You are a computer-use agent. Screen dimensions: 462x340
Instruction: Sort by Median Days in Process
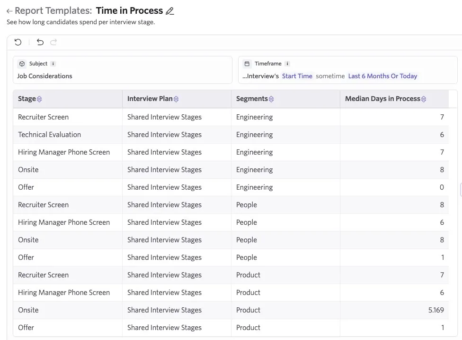tap(424, 99)
